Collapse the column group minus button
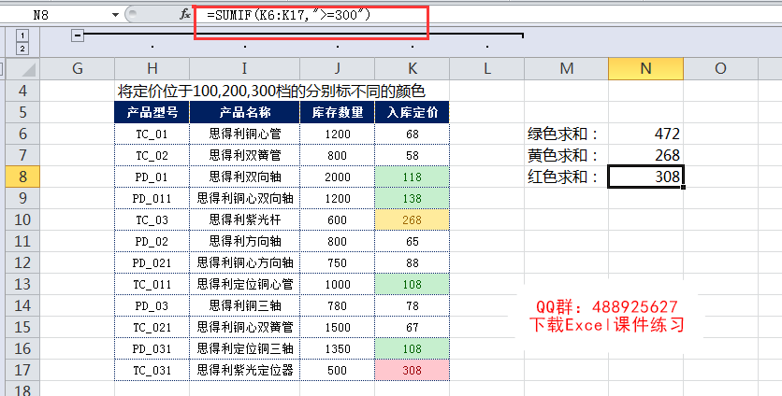This screenshot has height=396, width=782. [x=78, y=35]
